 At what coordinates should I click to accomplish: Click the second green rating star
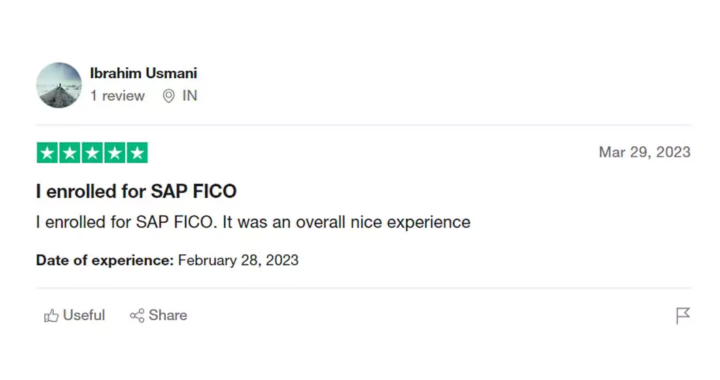tap(69, 153)
